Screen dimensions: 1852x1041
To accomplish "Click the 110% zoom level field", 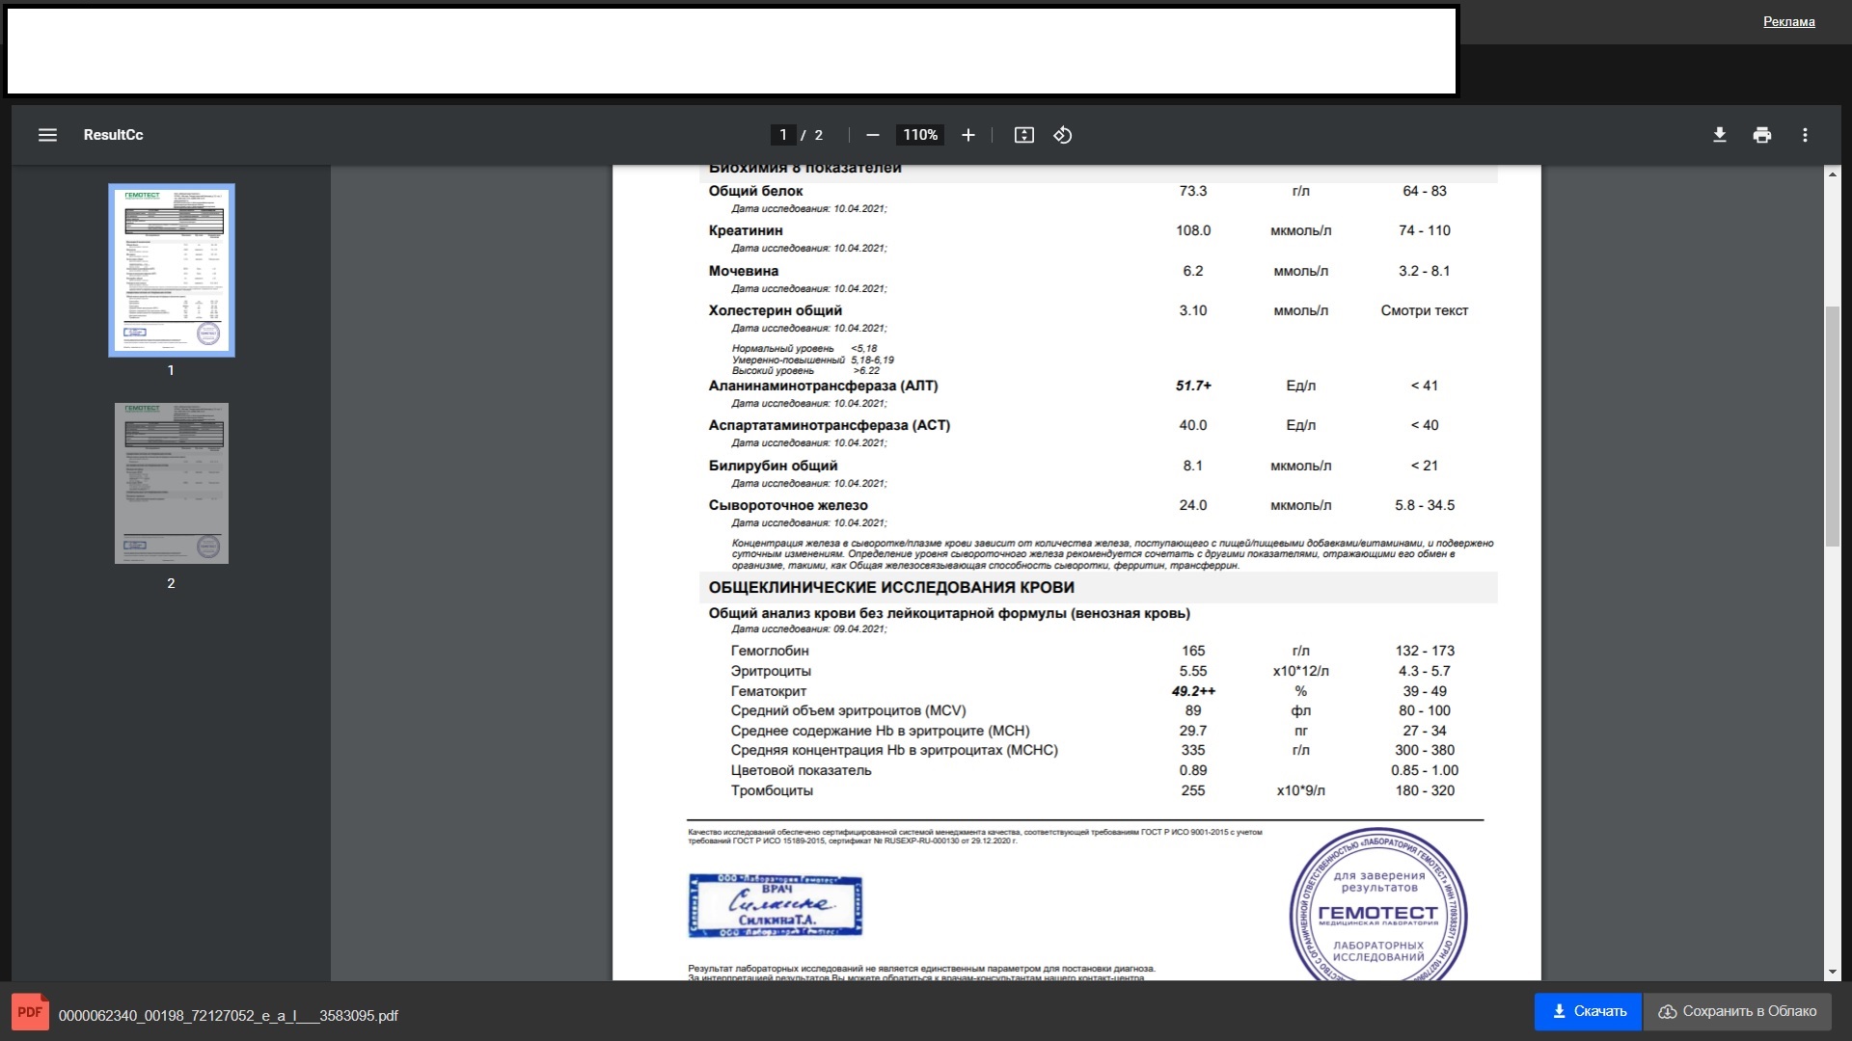I will (920, 135).
